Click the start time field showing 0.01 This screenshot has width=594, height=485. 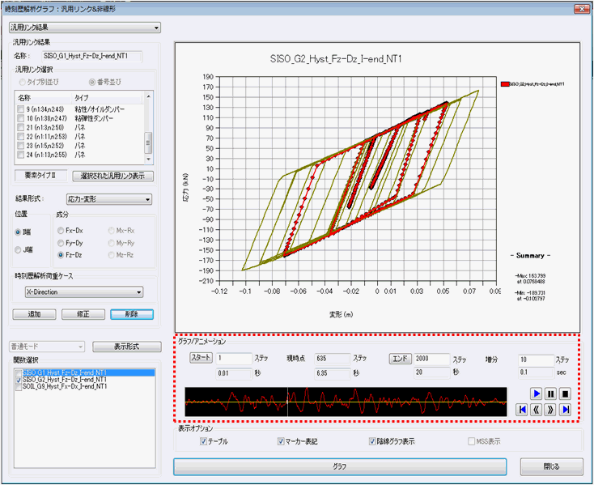tap(234, 373)
